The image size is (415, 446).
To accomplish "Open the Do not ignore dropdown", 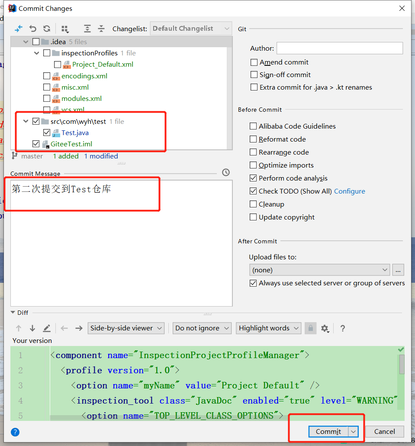I will pos(202,328).
